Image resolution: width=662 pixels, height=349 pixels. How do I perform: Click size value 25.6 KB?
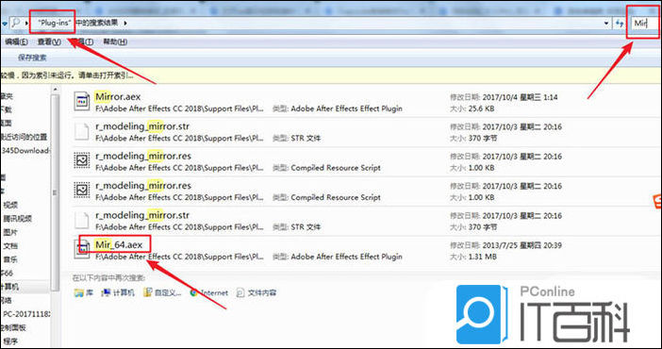click(x=481, y=108)
